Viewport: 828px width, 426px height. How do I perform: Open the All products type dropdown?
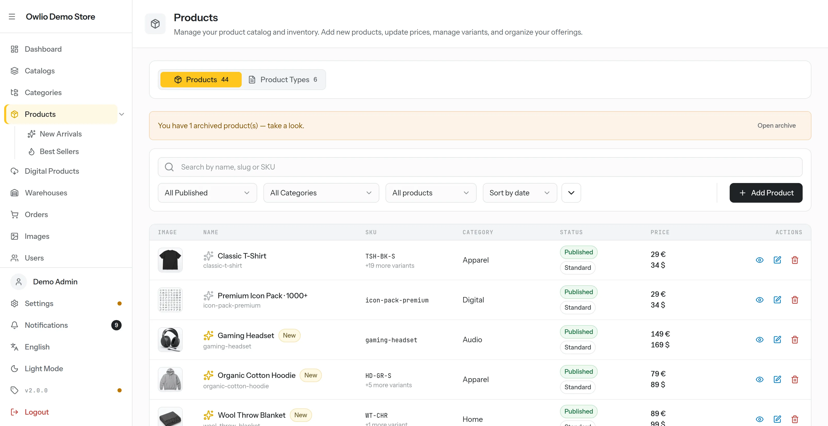coord(431,193)
